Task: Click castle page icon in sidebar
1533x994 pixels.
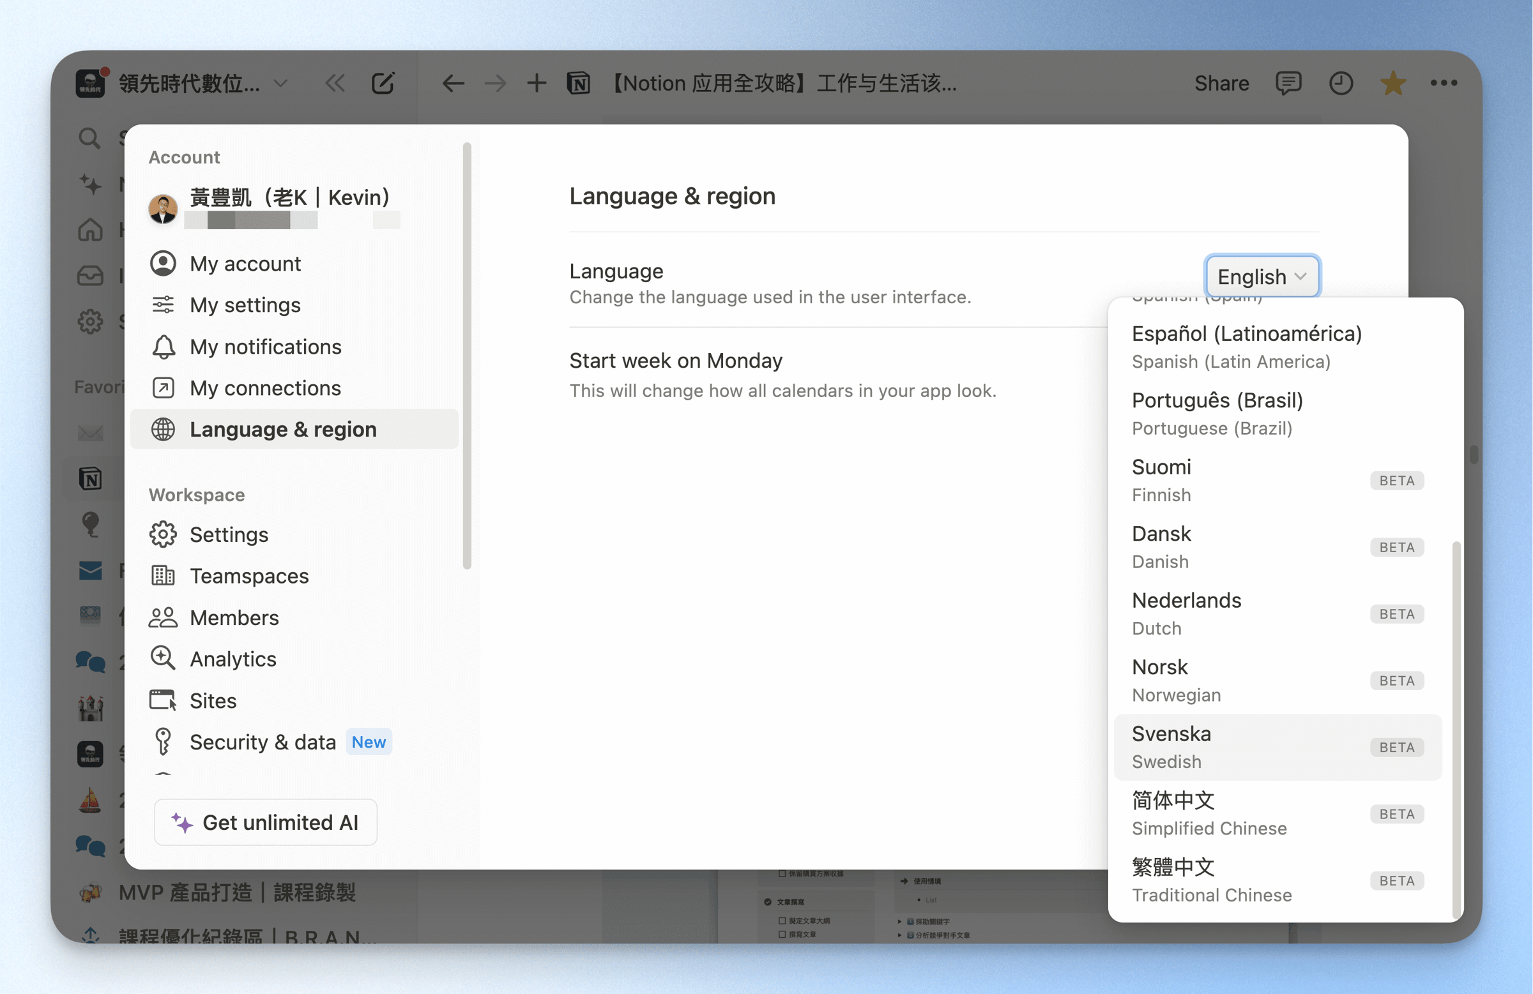Action: (90, 708)
